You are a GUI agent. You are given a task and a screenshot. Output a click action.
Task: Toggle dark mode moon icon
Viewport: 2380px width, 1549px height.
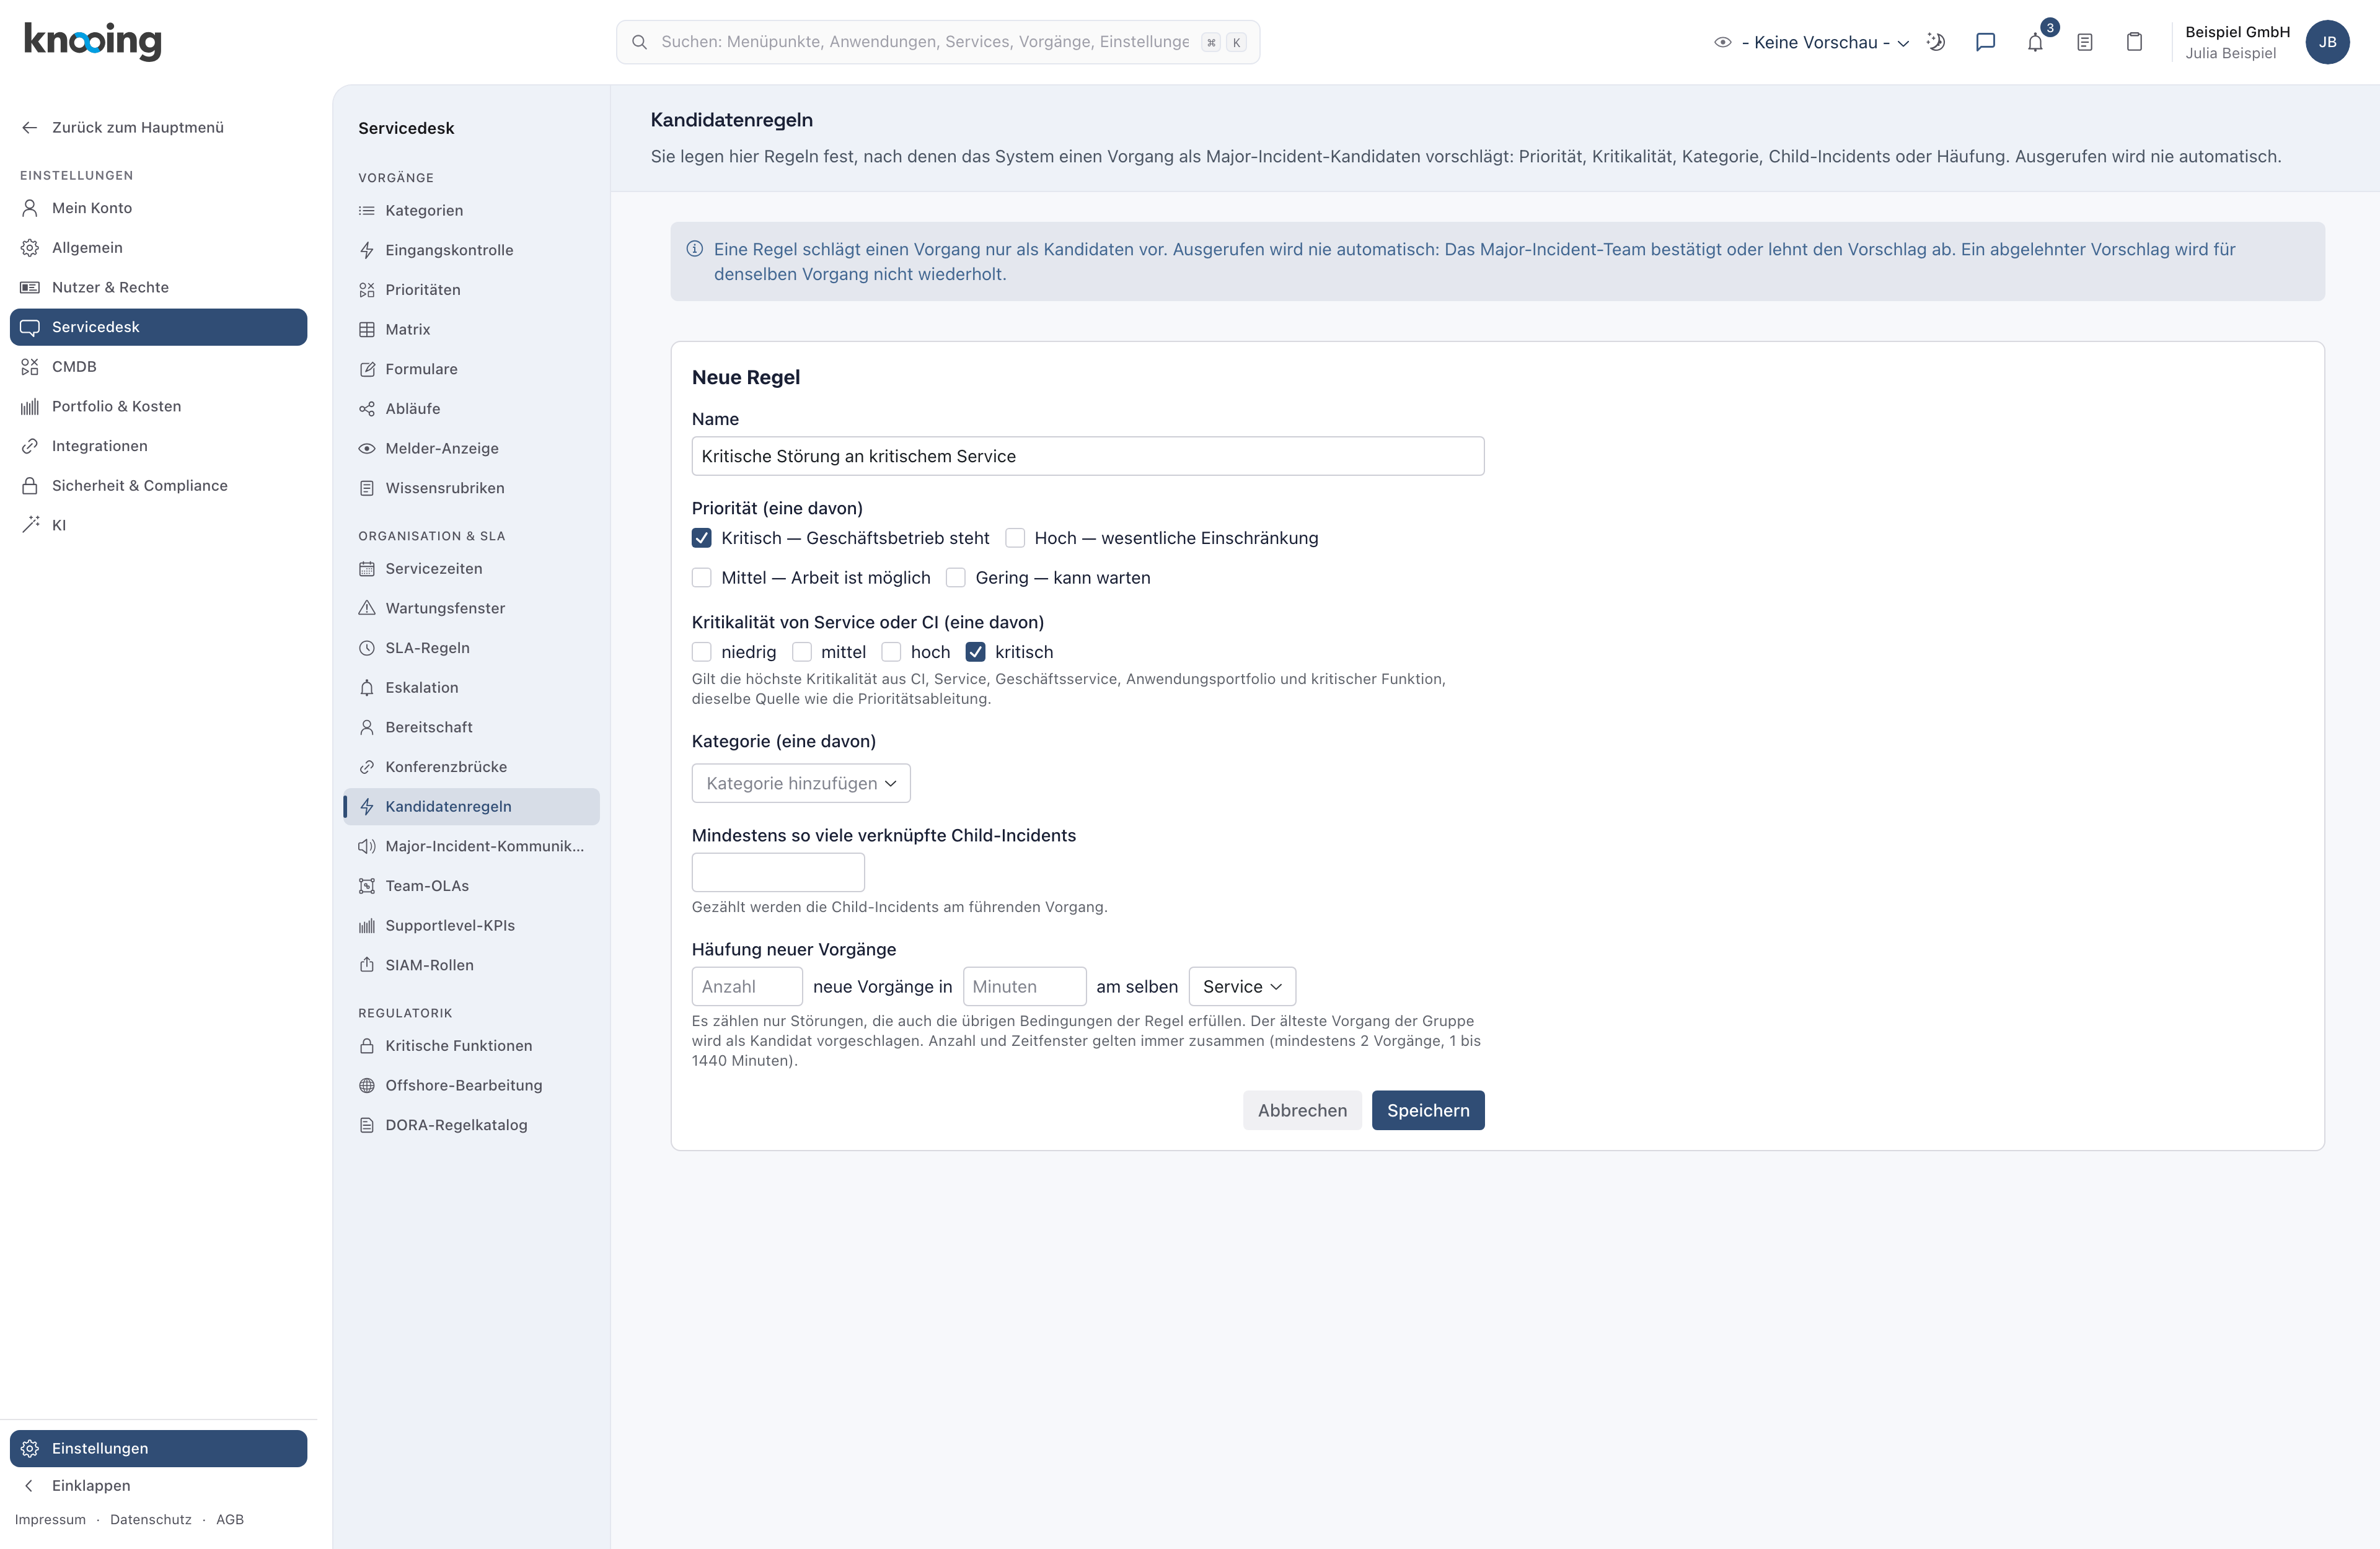coord(1936,42)
